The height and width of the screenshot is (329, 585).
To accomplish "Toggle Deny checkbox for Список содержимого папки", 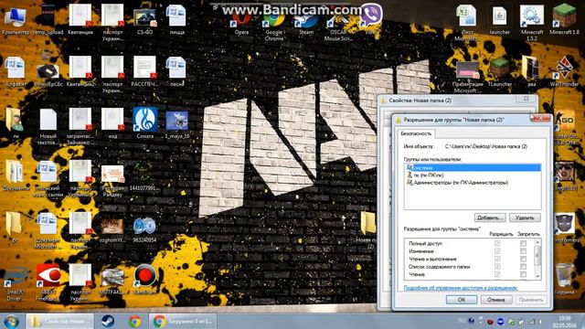I will click(523, 267).
